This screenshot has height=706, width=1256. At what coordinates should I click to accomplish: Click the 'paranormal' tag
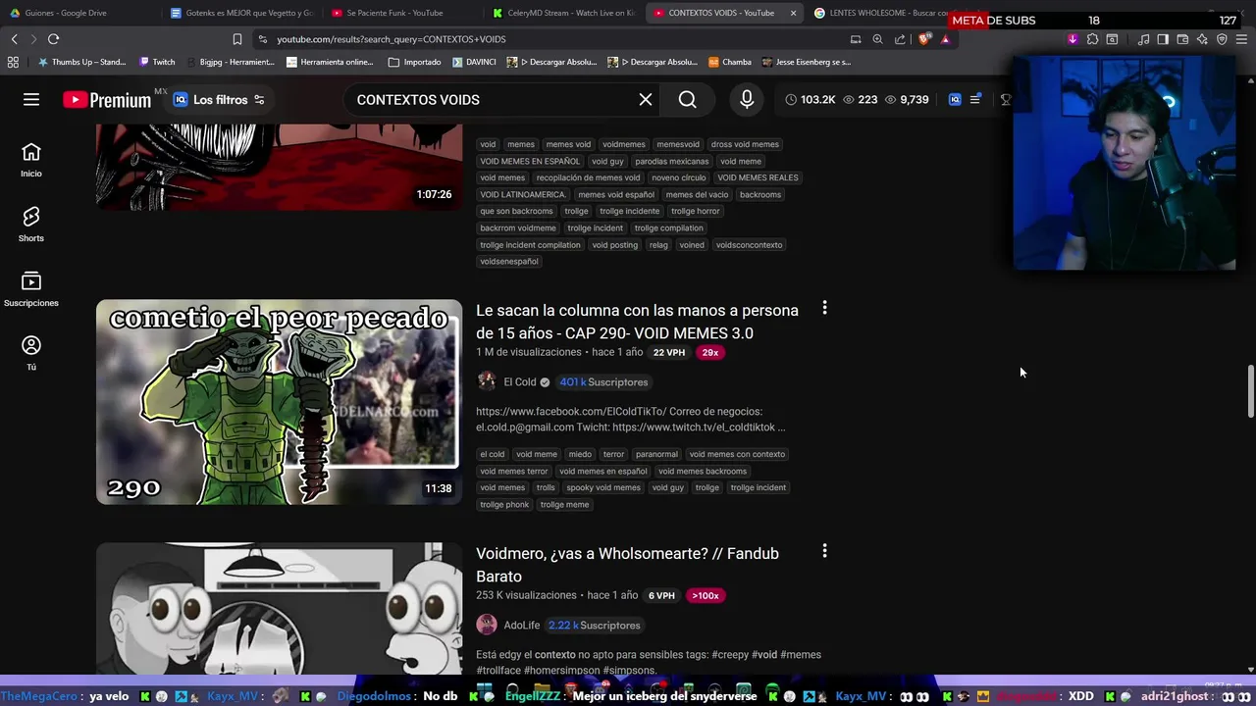click(656, 454)
